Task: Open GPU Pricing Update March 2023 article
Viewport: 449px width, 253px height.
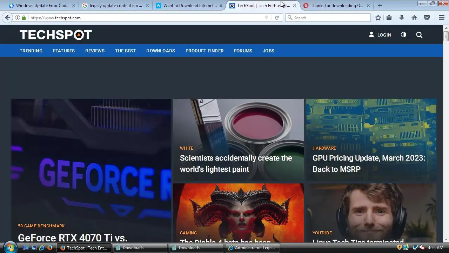Action: click(x=369, y=163)
